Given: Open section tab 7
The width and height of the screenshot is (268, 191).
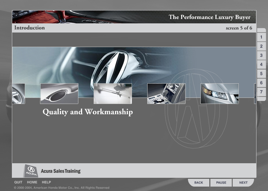Looking at the screenshot, I should [x=261, y=92].
